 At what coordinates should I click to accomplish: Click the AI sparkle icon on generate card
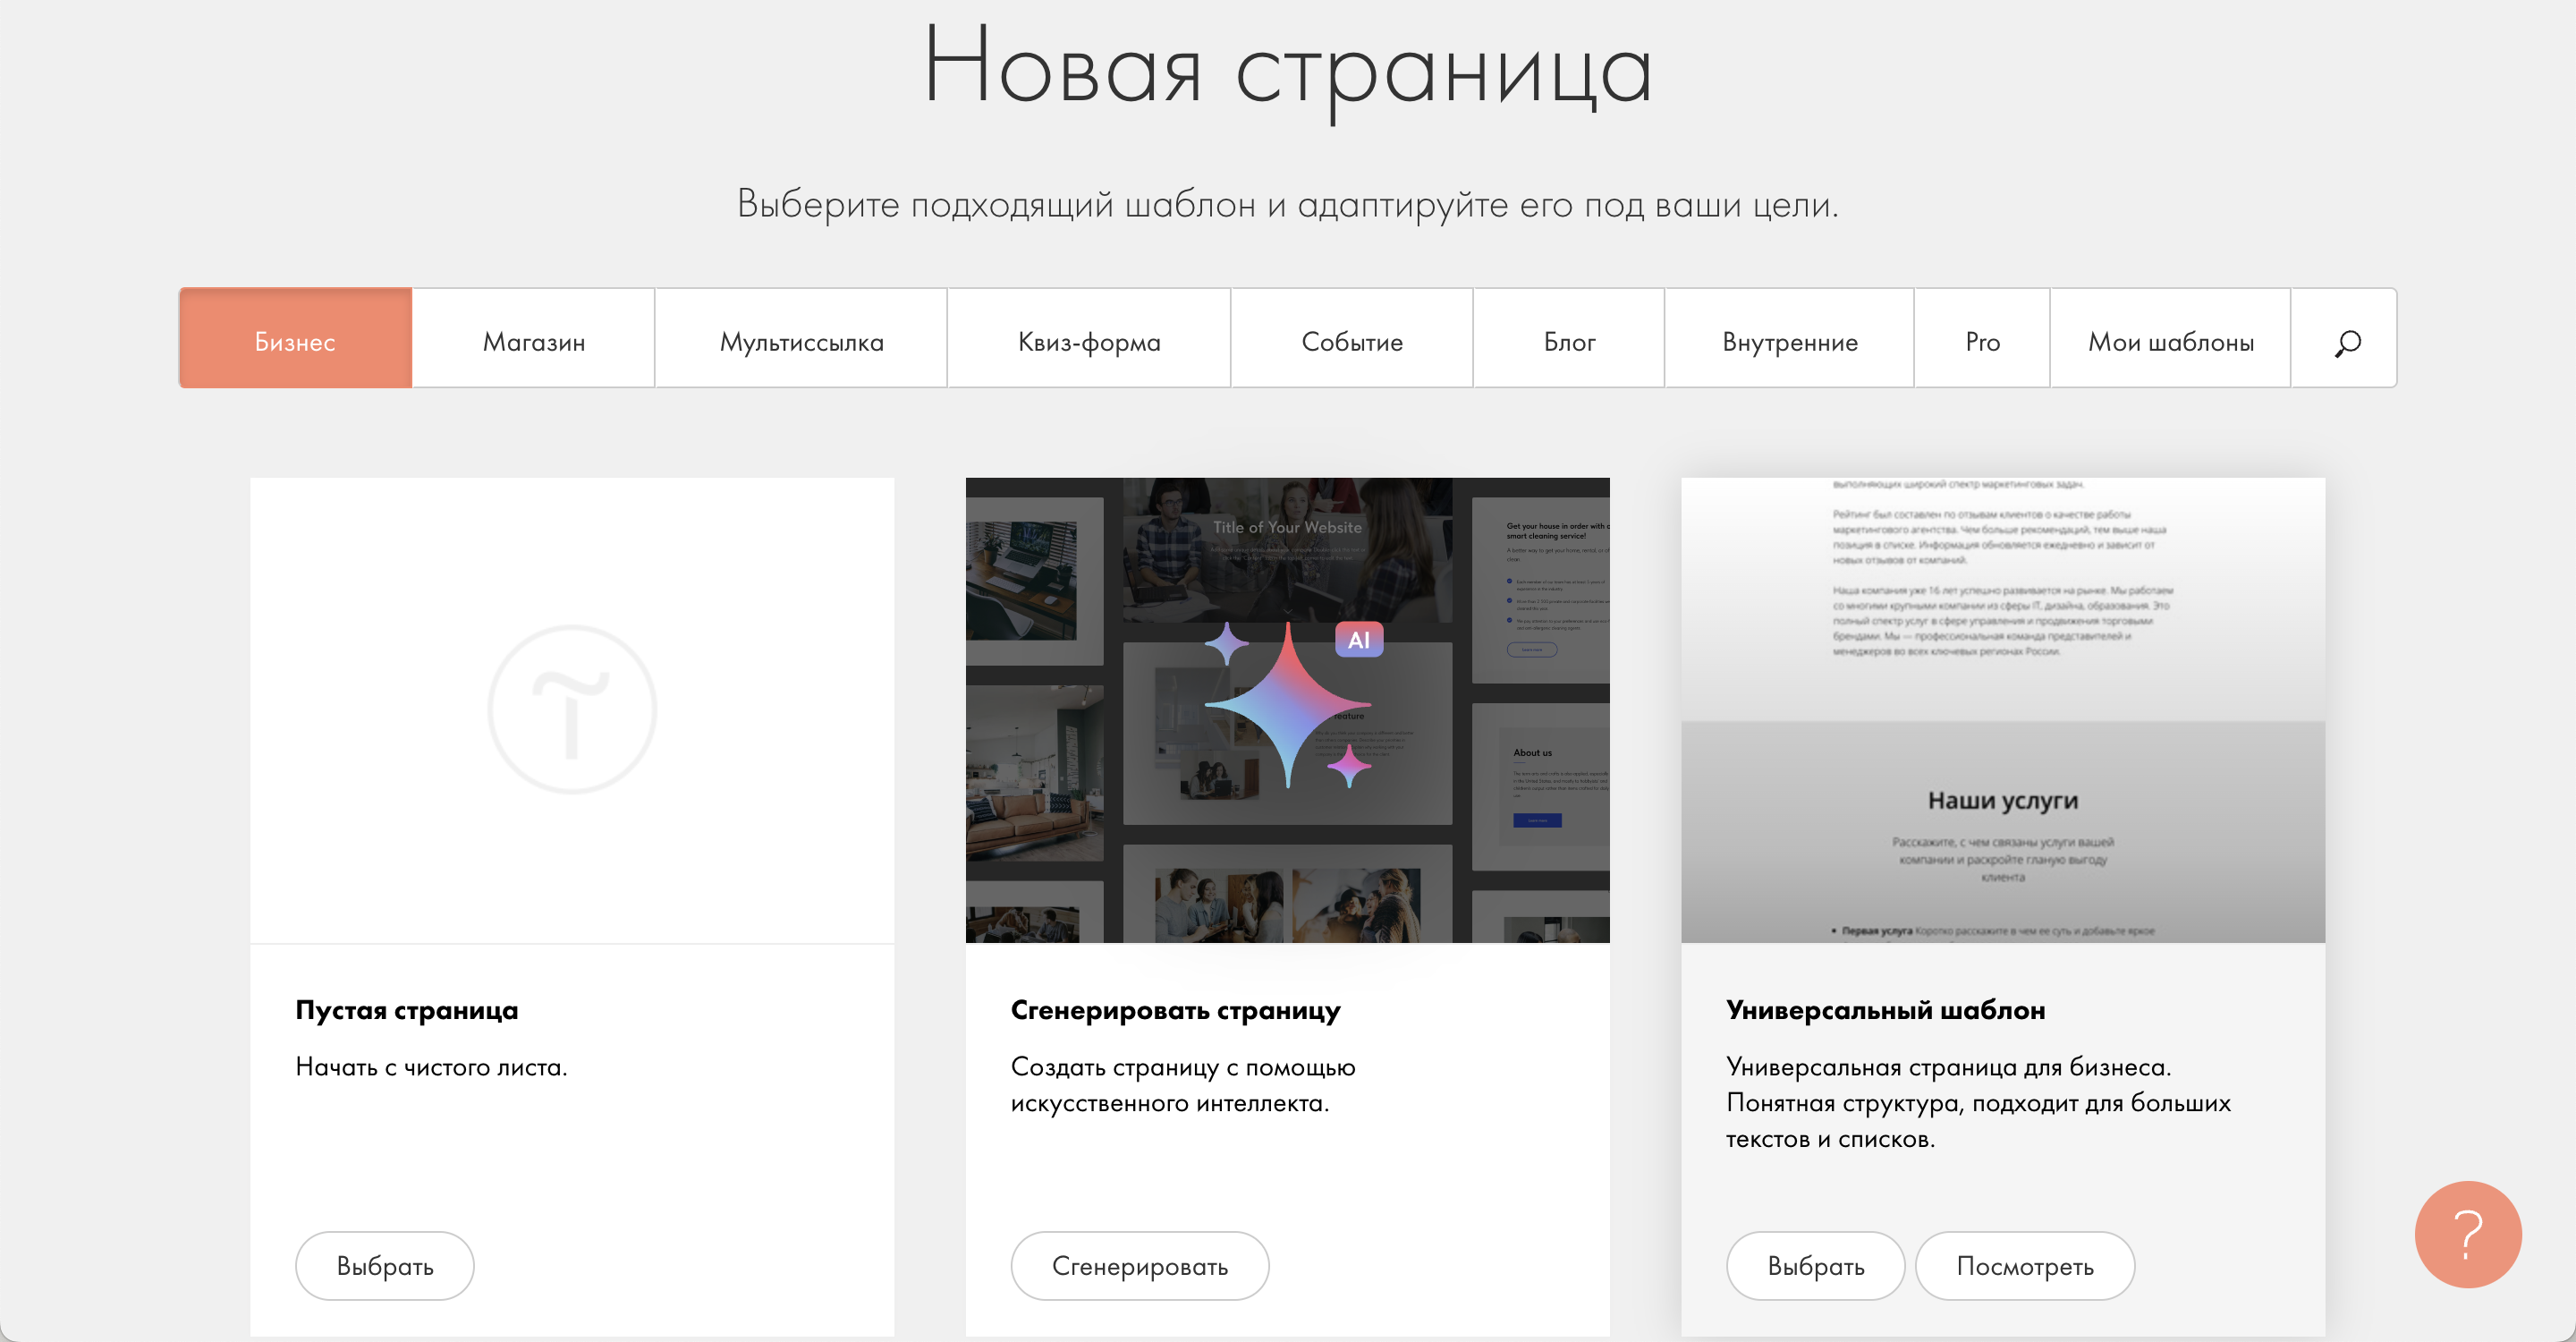[x=1288, y=705]
